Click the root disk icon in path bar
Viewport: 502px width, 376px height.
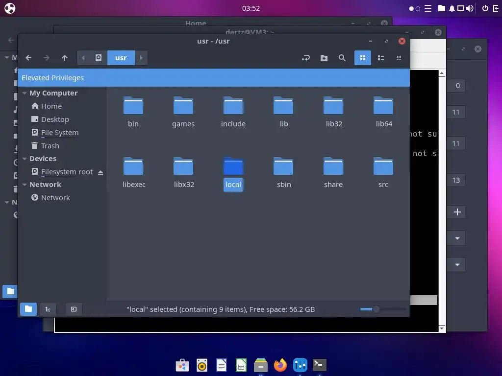coord(99,58)
